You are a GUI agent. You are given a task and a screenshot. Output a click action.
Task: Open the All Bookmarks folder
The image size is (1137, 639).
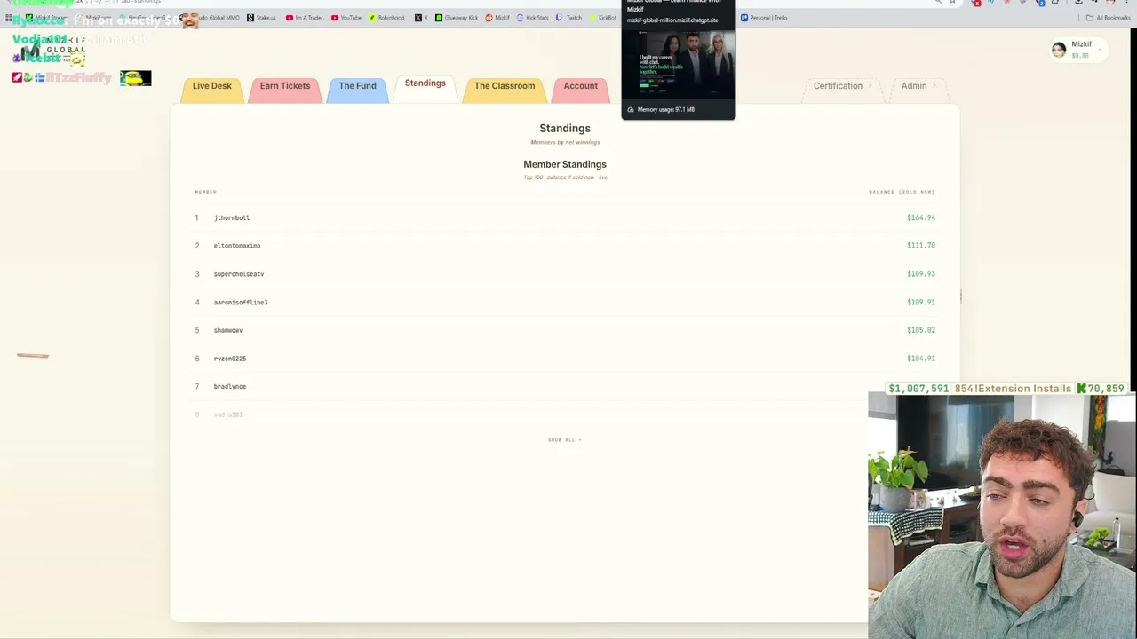click(1108, 18)
